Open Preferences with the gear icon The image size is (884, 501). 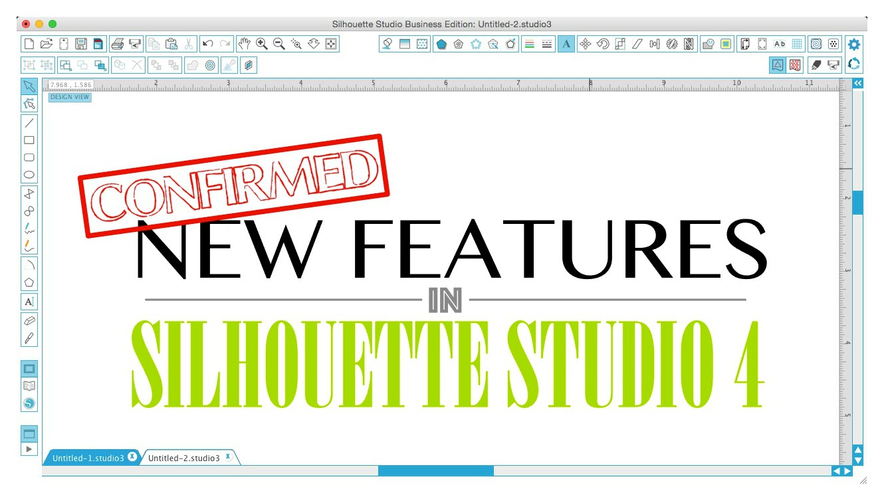click(x=855, y=45)
